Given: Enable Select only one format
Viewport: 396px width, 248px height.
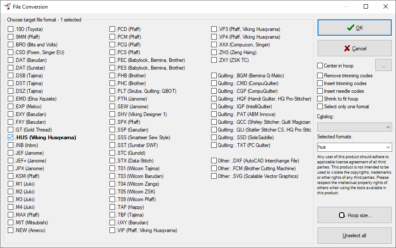Looking at the screenshot, I should [x=320, y=107].
